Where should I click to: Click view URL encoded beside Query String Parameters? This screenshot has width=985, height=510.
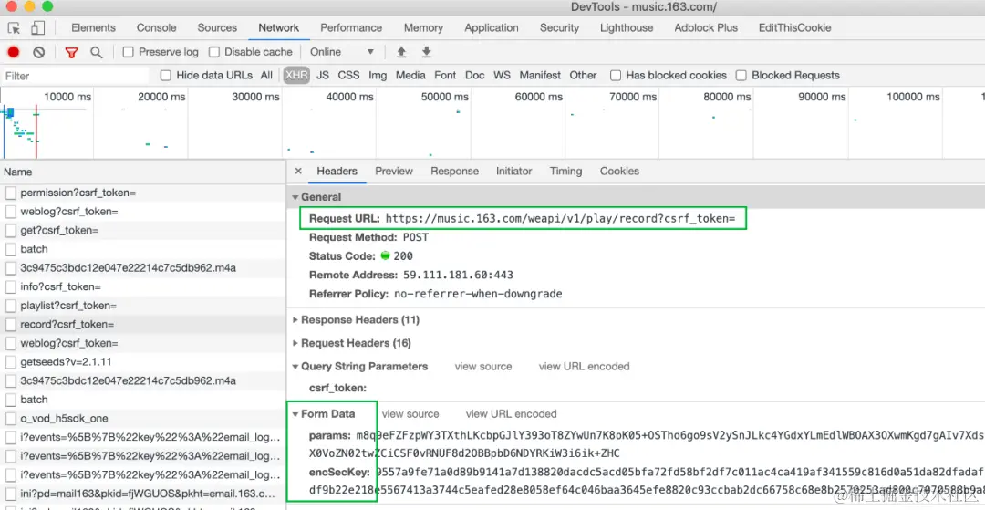coord(585,367)
